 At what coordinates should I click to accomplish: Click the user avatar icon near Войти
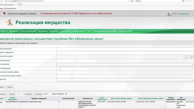tap(169, 14)
